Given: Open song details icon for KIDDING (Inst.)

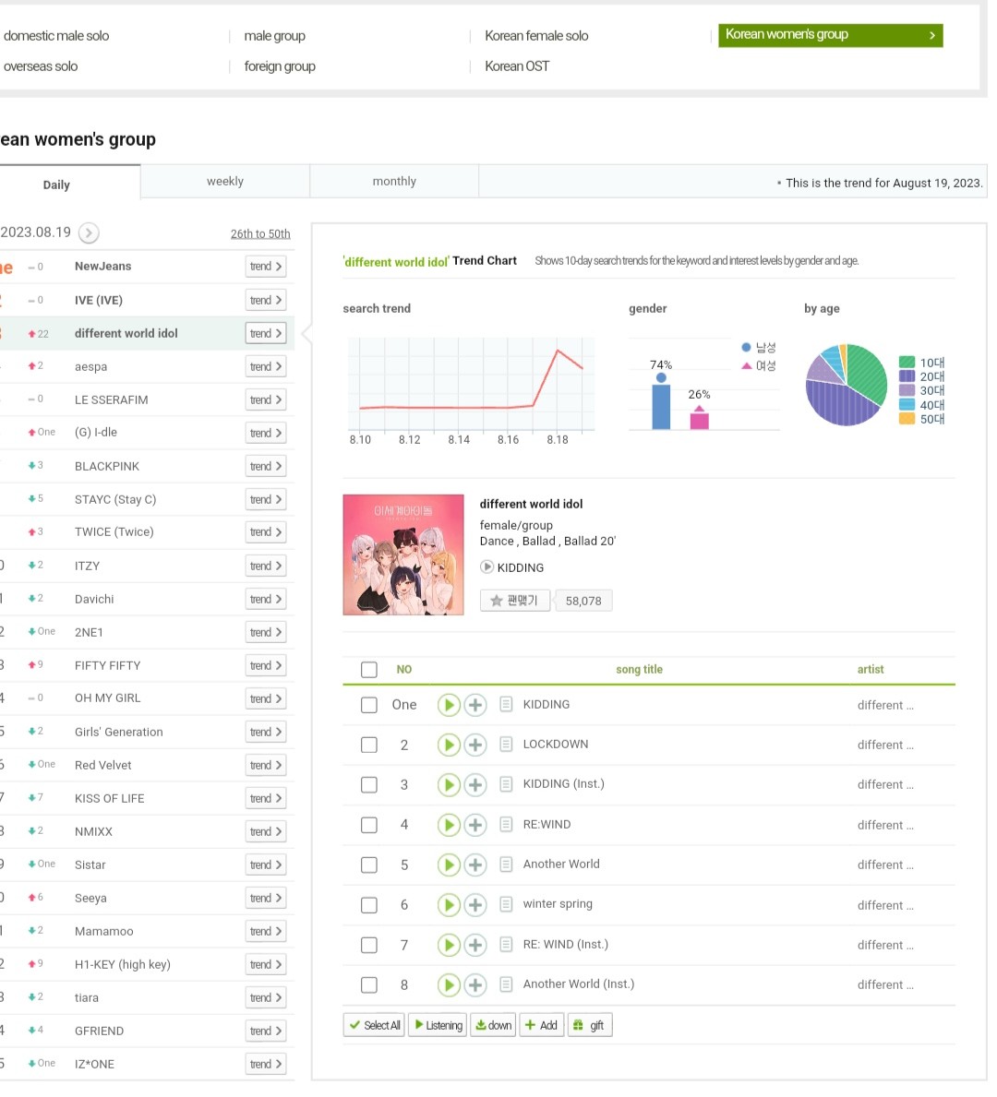Looking at the screenshot, I should click(x=506, y=784).
